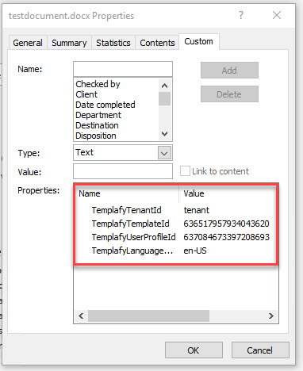Select Department in name list
Image resolution: width=303 pixels, height=371 pixels.
click(98, 115)
